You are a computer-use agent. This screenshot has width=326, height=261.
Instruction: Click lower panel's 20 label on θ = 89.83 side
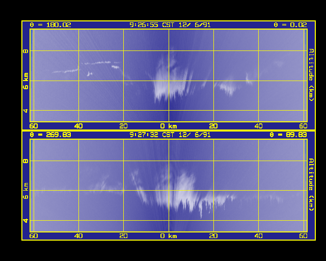click(213, 236)
